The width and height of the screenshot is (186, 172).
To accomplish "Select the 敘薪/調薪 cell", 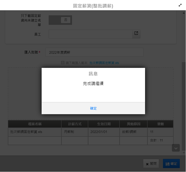I will [134, 132].
